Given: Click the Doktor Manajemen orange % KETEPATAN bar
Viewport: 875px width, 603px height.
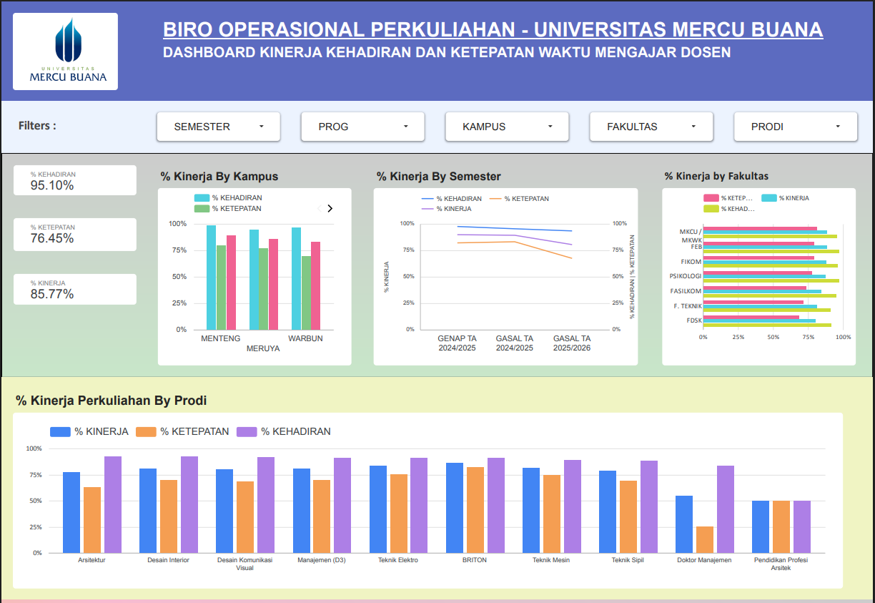Looking at the screenshot, I should pos(705,539).
